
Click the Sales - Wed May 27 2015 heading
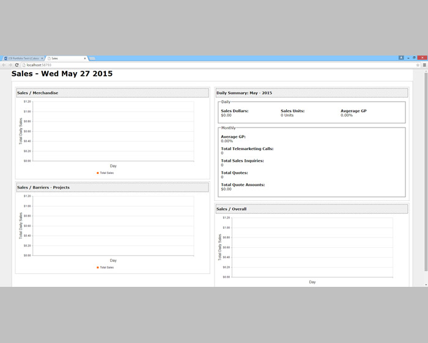62,74
